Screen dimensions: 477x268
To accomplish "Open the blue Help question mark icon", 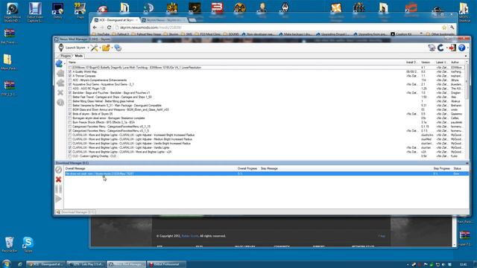I will pos(461,48).
